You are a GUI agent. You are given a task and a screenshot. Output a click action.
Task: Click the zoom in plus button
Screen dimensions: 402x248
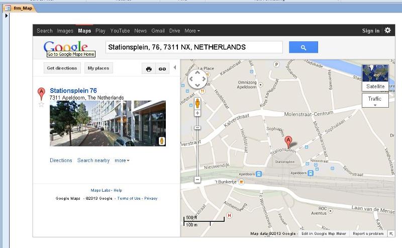pyautogui.click(x=197, y=113)
